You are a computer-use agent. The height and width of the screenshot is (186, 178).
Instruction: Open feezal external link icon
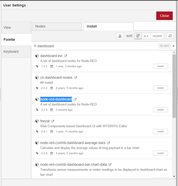click(52, 121)
